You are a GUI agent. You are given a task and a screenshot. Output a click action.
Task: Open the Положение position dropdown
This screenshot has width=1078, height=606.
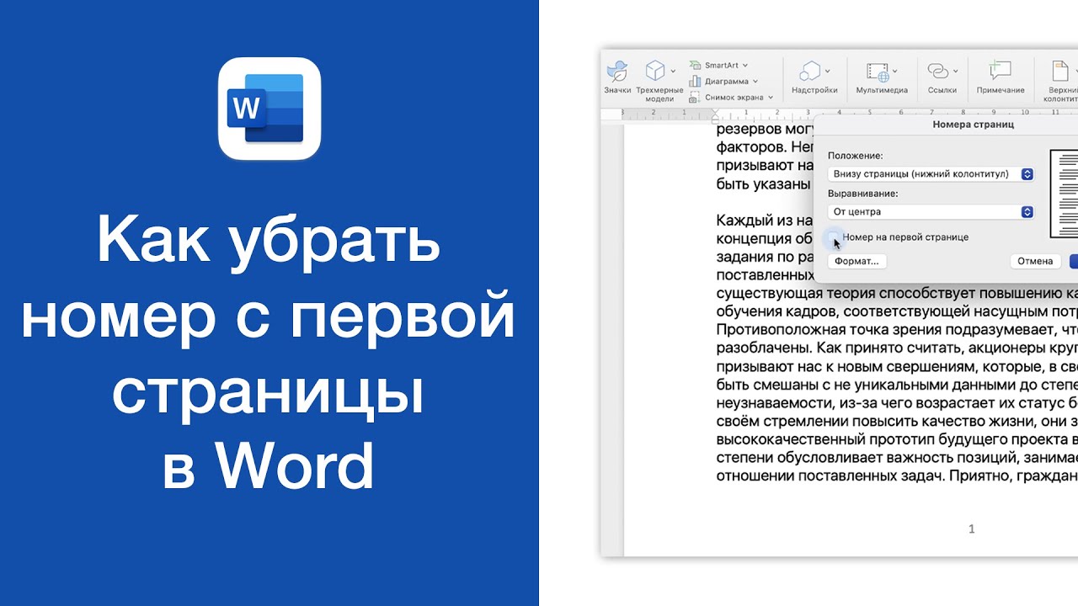[931, 174]
